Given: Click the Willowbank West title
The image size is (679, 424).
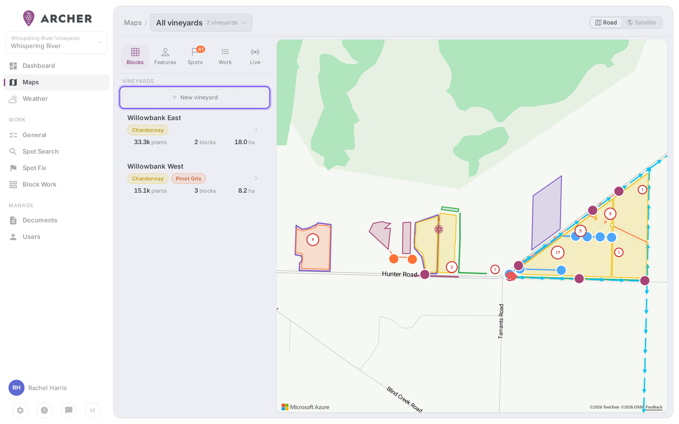Looking at the screenshot, I should click(155, 166).
